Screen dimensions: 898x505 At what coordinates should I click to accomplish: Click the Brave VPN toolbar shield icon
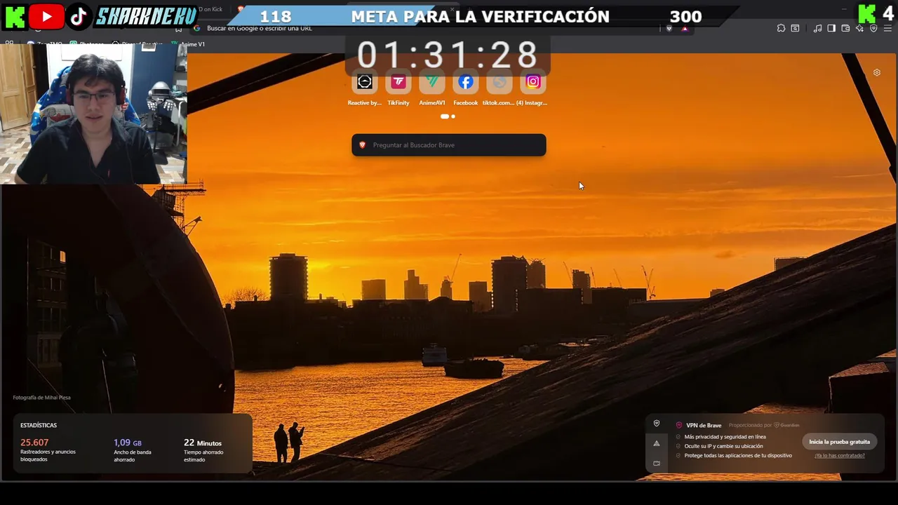coord(873,28)
